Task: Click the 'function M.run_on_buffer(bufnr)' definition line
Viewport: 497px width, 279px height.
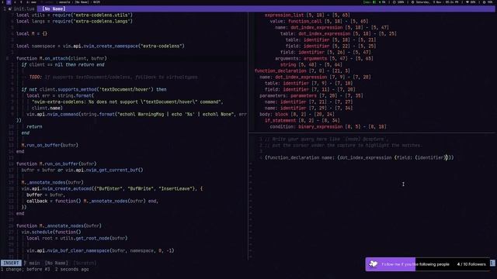Action: point(56,164)
